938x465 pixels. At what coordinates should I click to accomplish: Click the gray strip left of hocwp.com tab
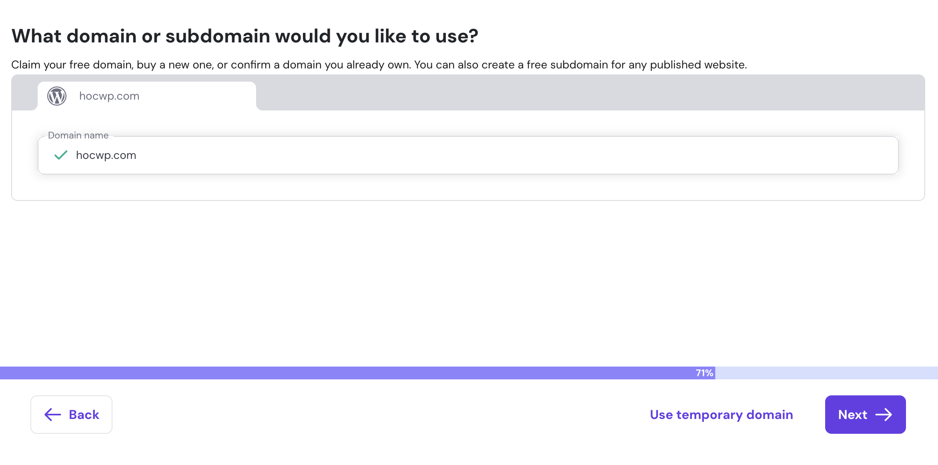[x=24, y=93]
